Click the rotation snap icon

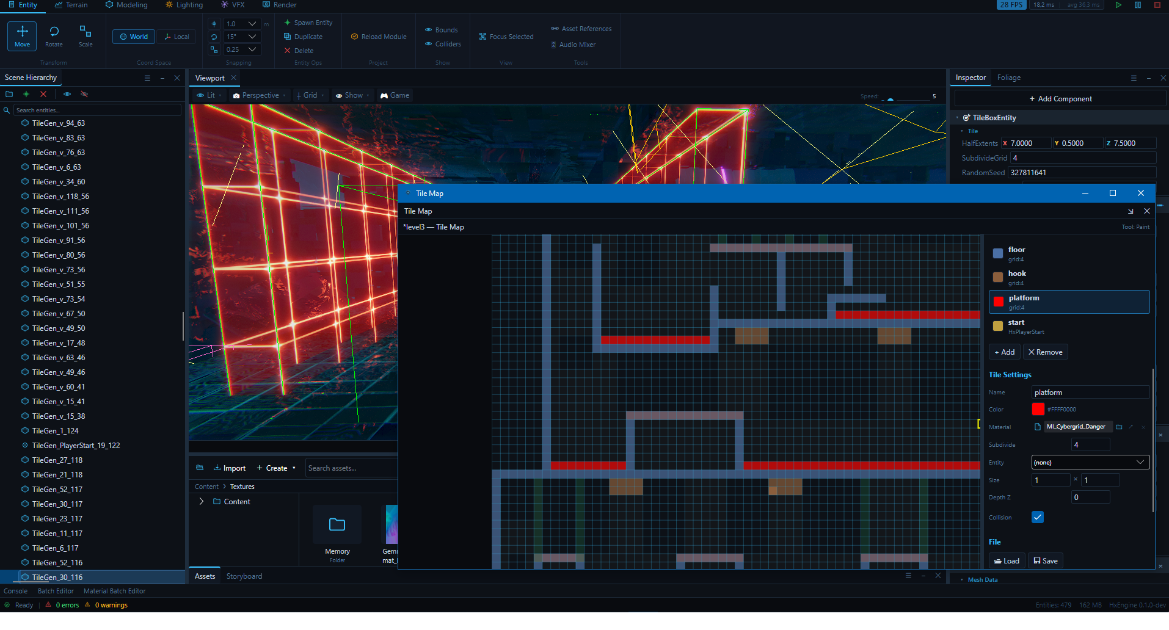tap(214, 37)
